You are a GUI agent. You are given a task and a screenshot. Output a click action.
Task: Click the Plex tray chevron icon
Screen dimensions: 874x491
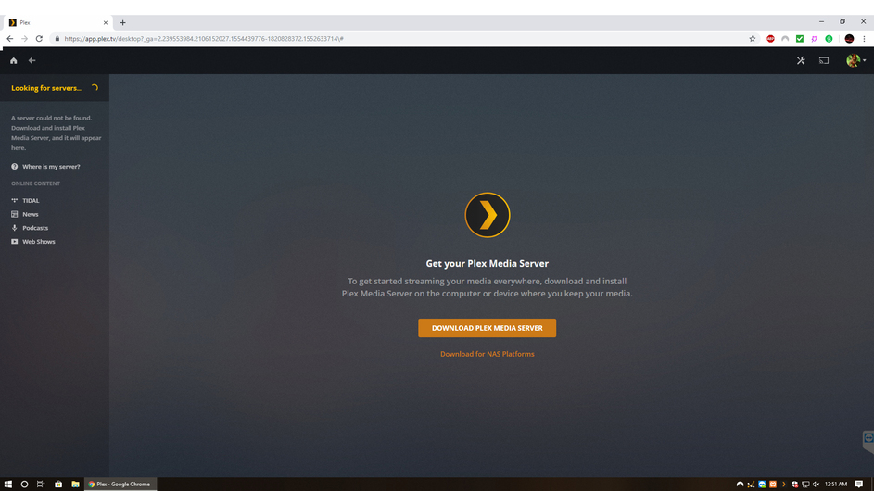click(784, 484)
